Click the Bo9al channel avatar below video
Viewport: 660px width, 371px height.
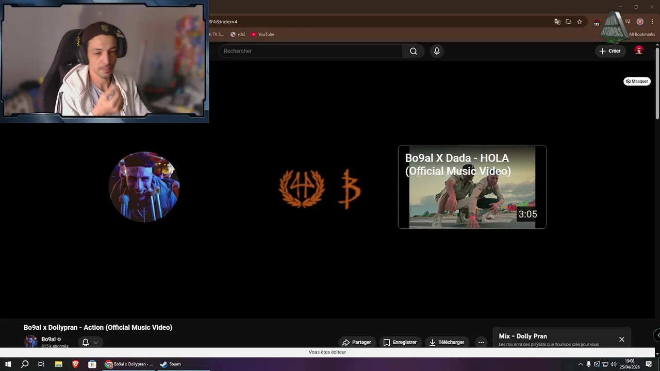[x=31, y=342]
